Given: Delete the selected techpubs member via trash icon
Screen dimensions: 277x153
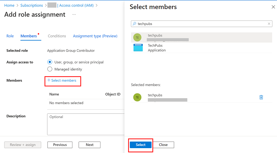Looking at the screenshot, I should 261,97.
